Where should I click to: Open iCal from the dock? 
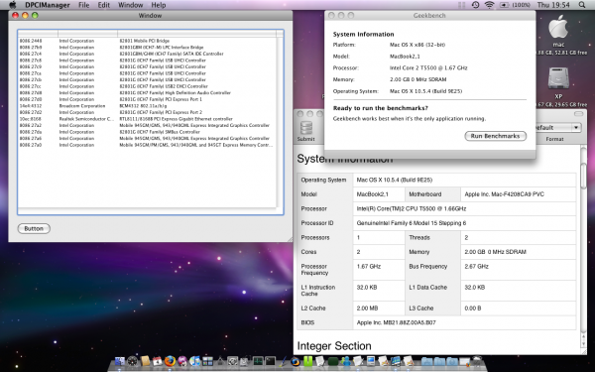(x=157, y=361)
